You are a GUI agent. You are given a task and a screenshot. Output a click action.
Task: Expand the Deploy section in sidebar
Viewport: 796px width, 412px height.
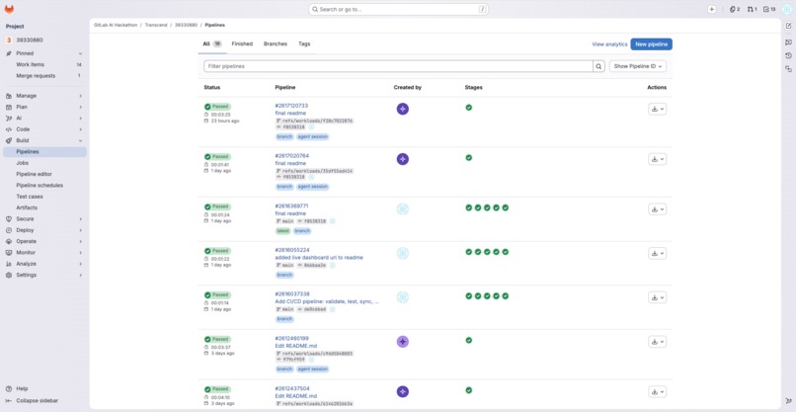pos(44,230)
